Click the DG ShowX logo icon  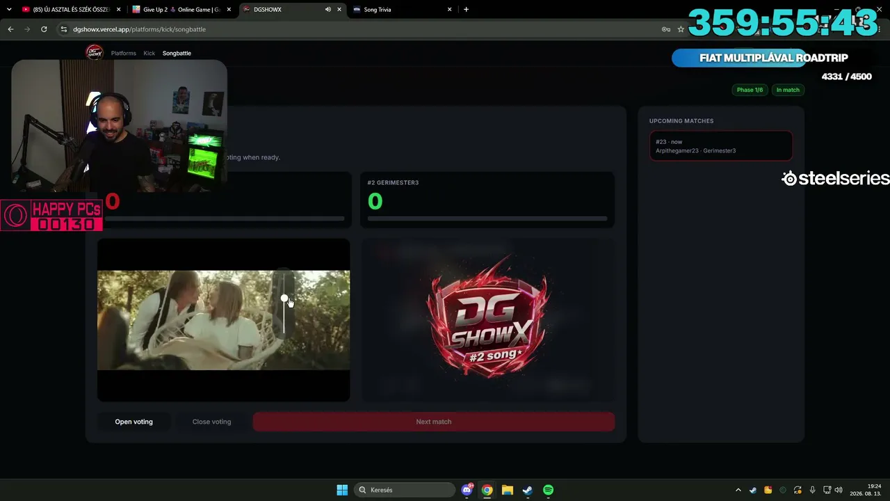[94, 53]
